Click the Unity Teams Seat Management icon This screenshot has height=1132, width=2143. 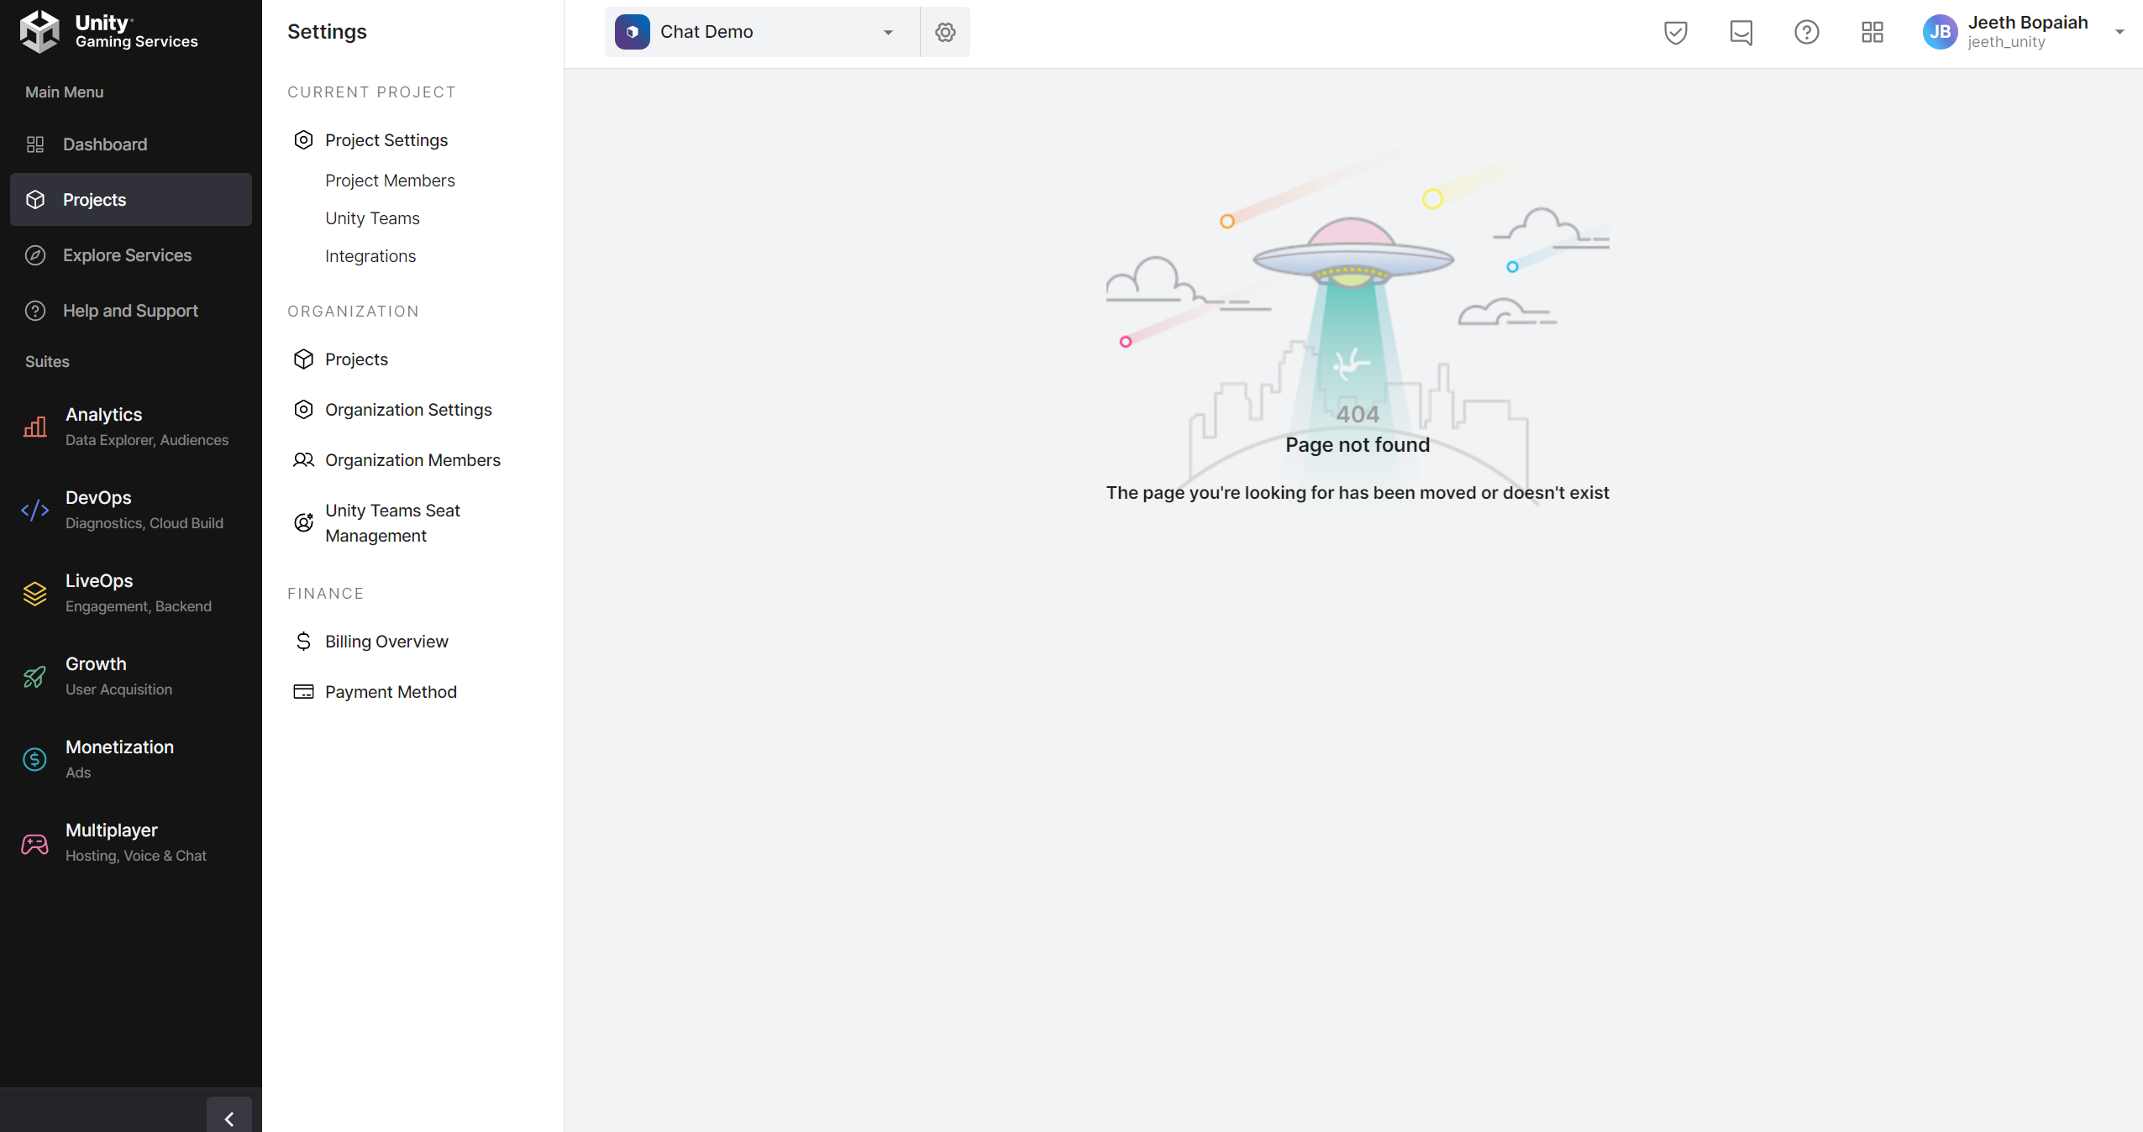pyautogui.click(x=303, y=522)
